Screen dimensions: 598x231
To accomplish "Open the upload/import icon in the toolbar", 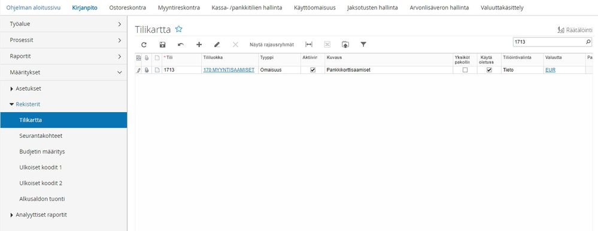I will point(345,45).
